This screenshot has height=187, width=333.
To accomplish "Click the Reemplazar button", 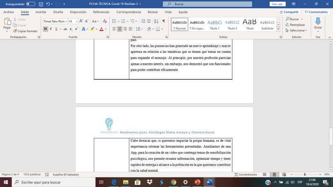I will point(295,25).
